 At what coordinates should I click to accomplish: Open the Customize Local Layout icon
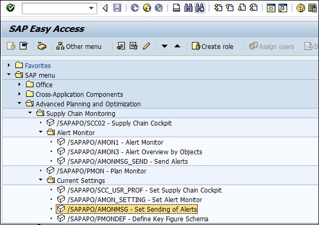pos(313,8)
